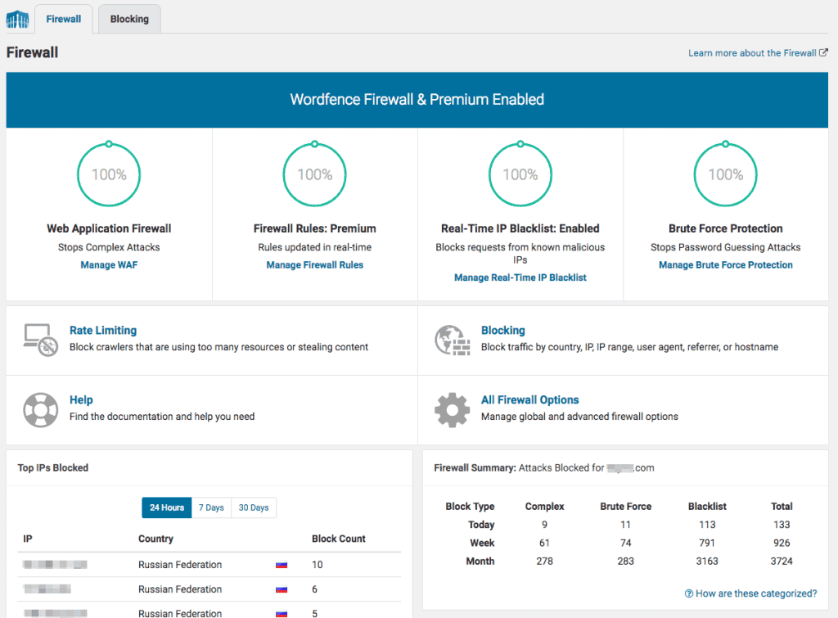Screen dimensions: 838x618
Task: Click the Today blacklist value 113
Action: coord(707,525)
